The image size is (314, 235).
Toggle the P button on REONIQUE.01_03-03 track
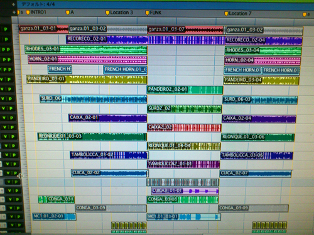pyautogui.click(x=13, y=137)
